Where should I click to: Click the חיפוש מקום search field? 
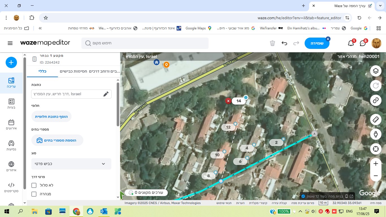145,43
